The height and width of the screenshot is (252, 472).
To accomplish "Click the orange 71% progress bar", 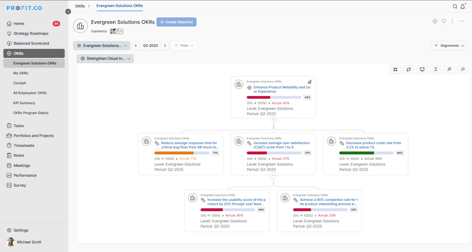I will [182, 153].
